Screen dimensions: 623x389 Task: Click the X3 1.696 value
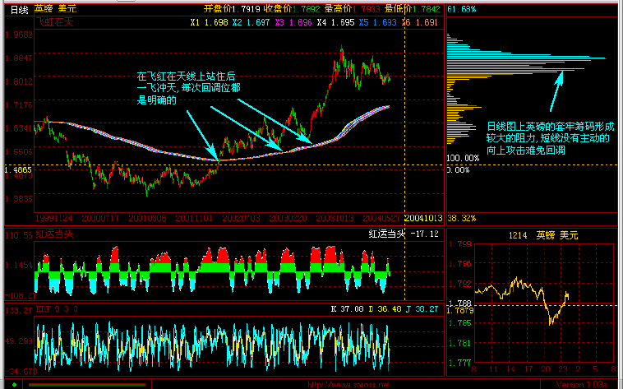(293, 23)
